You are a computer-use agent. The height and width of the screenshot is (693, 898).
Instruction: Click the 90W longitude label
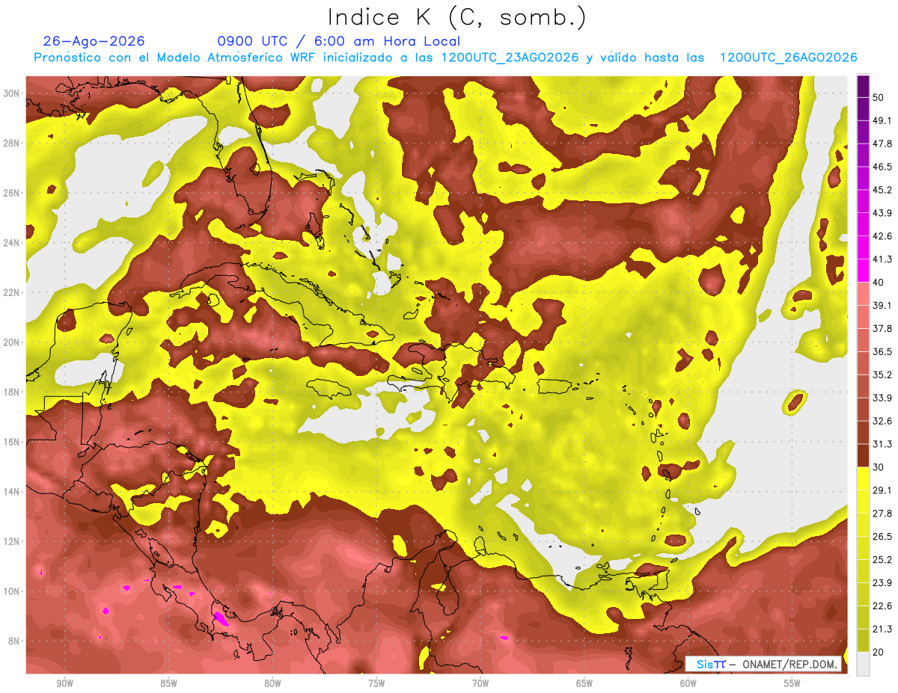pos(65,683)
